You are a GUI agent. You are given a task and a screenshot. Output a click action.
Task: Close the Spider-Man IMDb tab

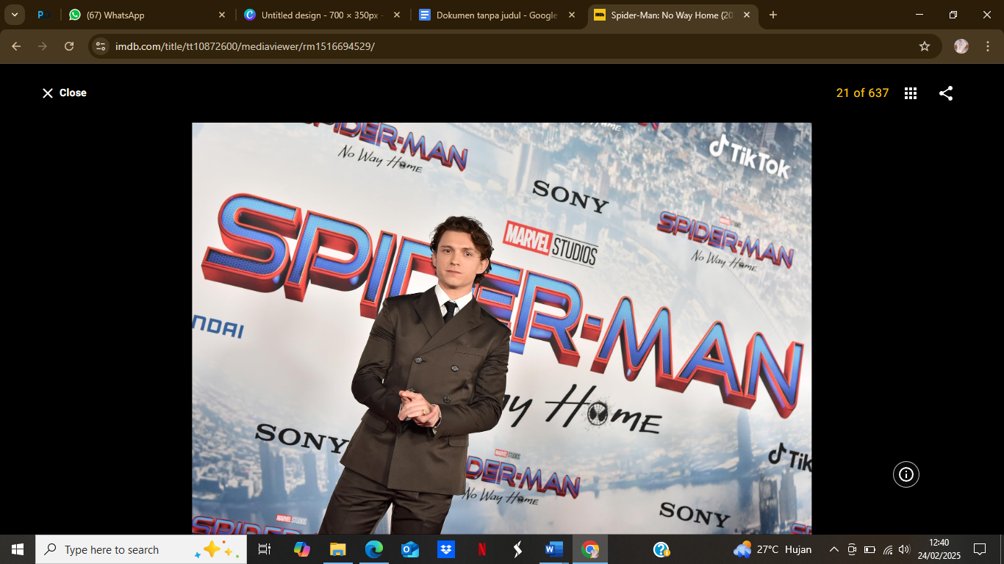(x=747, y=15)
